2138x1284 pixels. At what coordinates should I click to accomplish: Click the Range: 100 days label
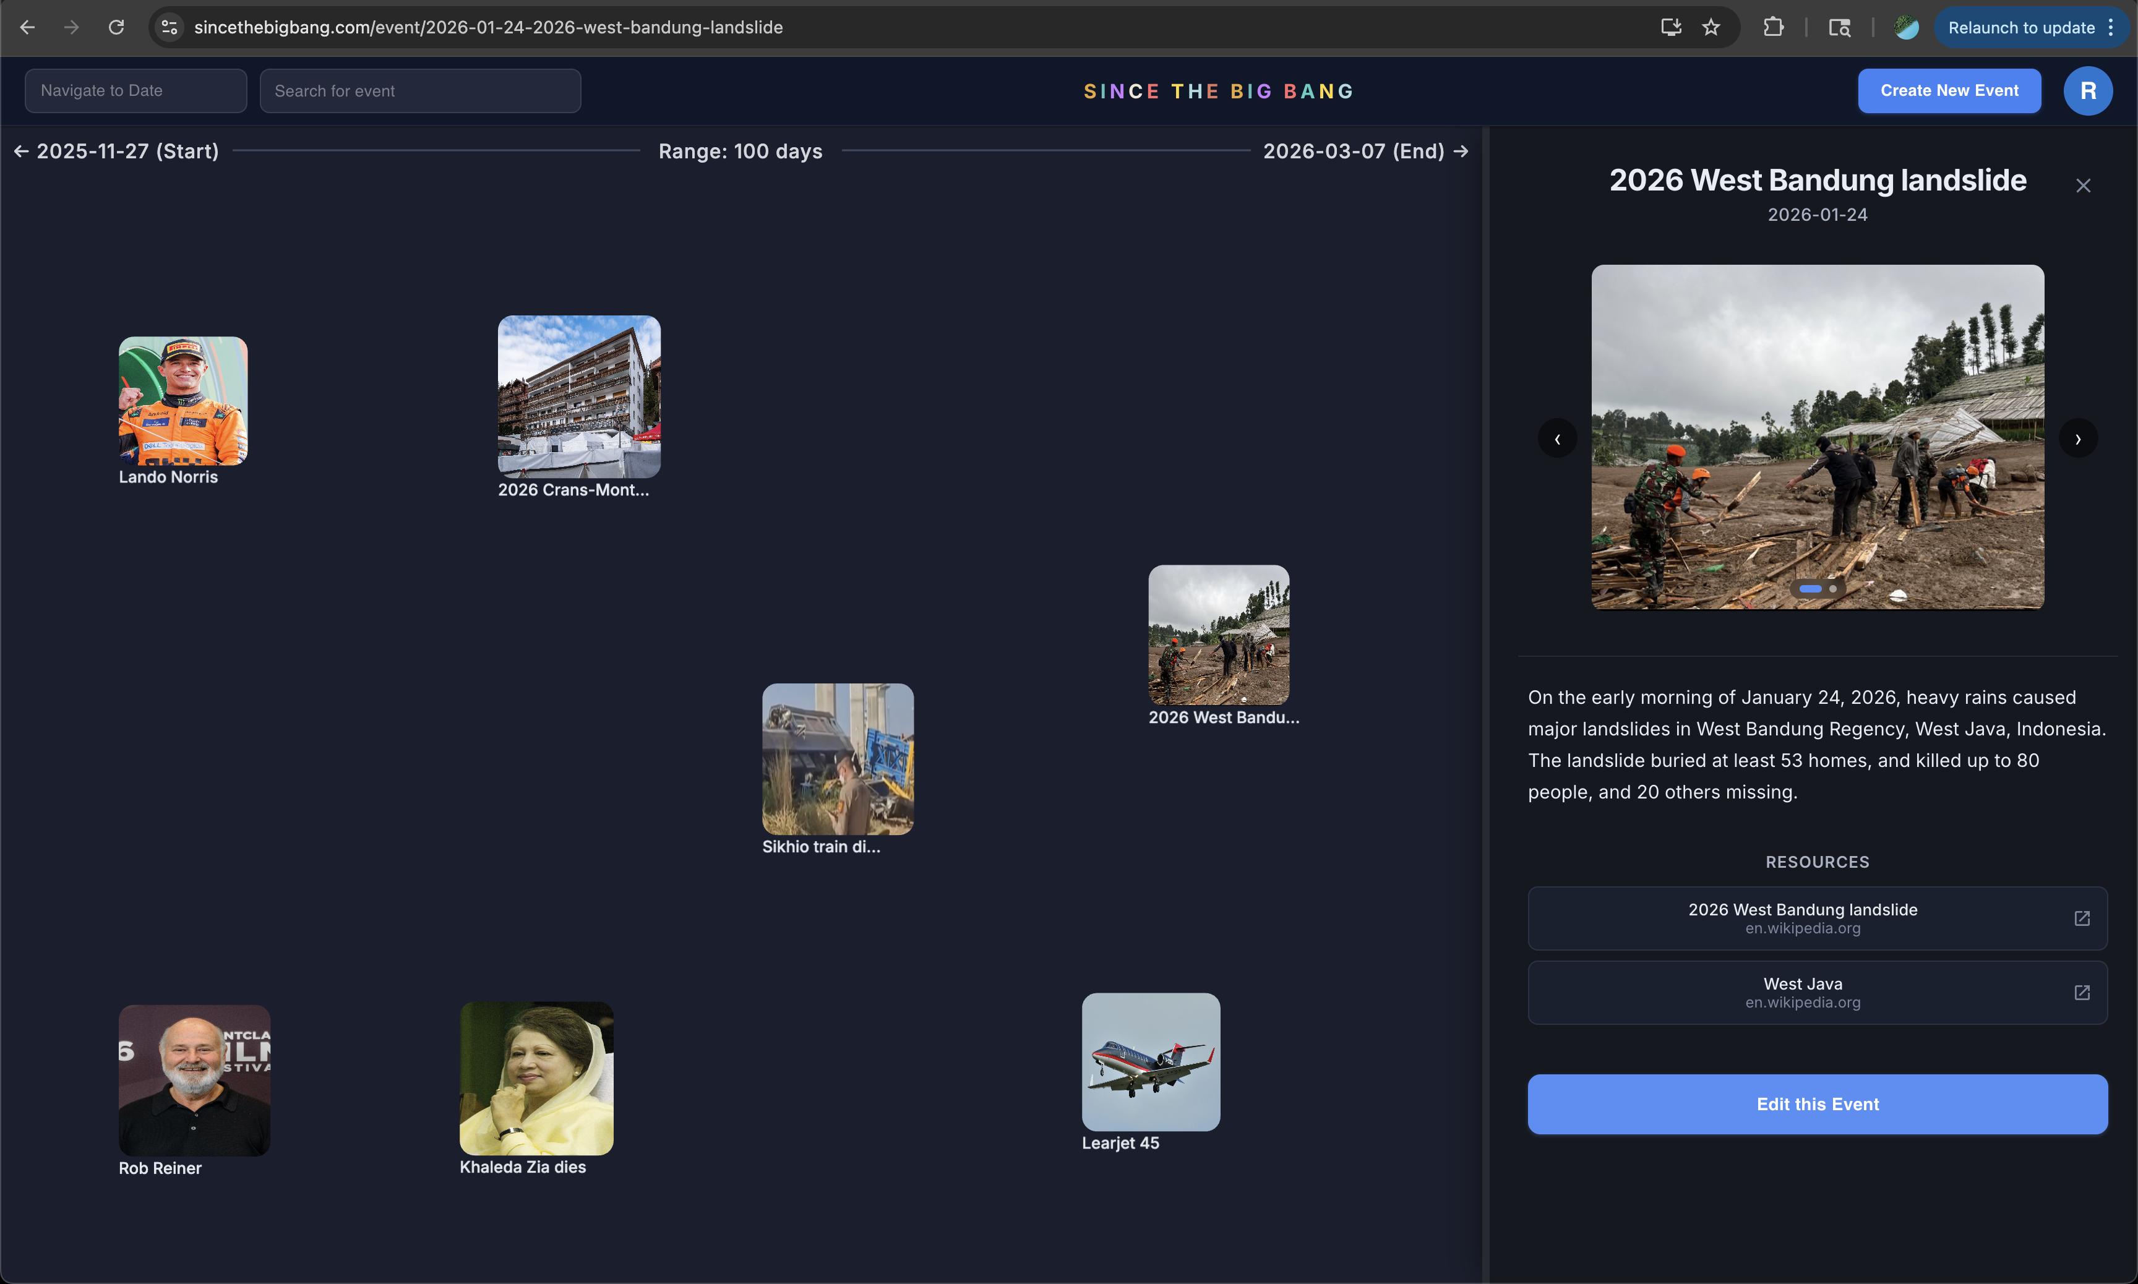tap(741, 152)
